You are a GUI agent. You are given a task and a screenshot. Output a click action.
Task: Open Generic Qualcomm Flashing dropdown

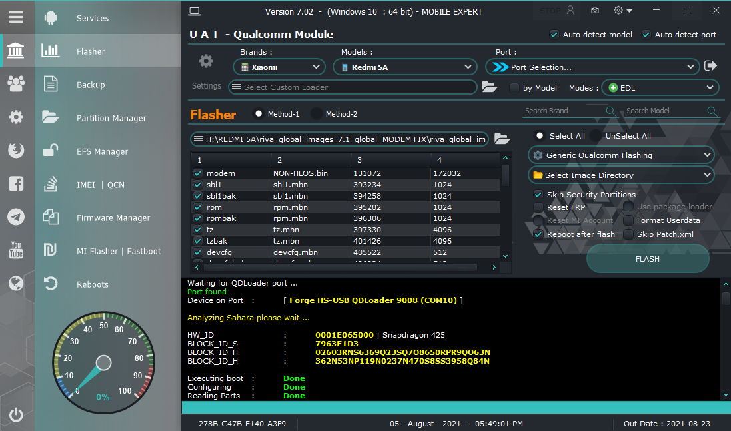(x=622, y=155)
